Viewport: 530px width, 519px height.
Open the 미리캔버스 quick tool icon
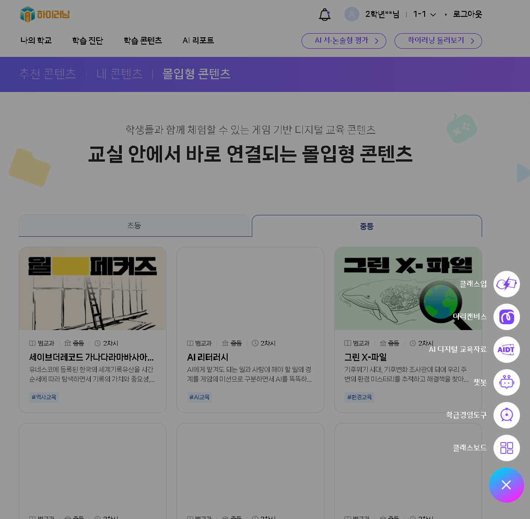point(506,317)
